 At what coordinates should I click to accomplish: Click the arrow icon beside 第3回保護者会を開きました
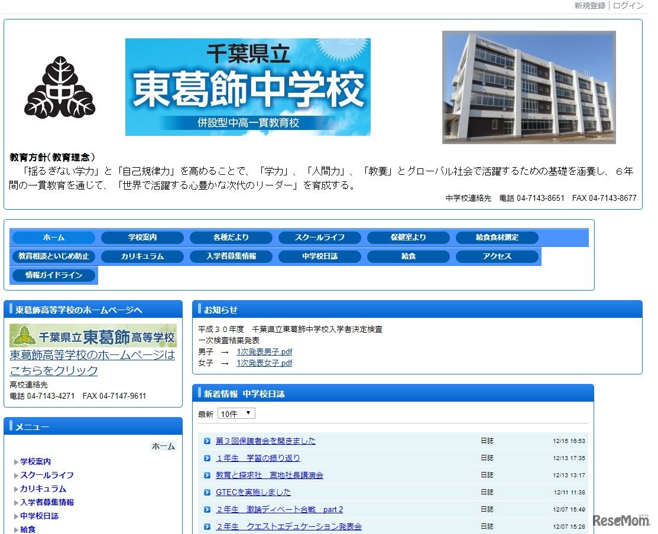coord(207,441)
